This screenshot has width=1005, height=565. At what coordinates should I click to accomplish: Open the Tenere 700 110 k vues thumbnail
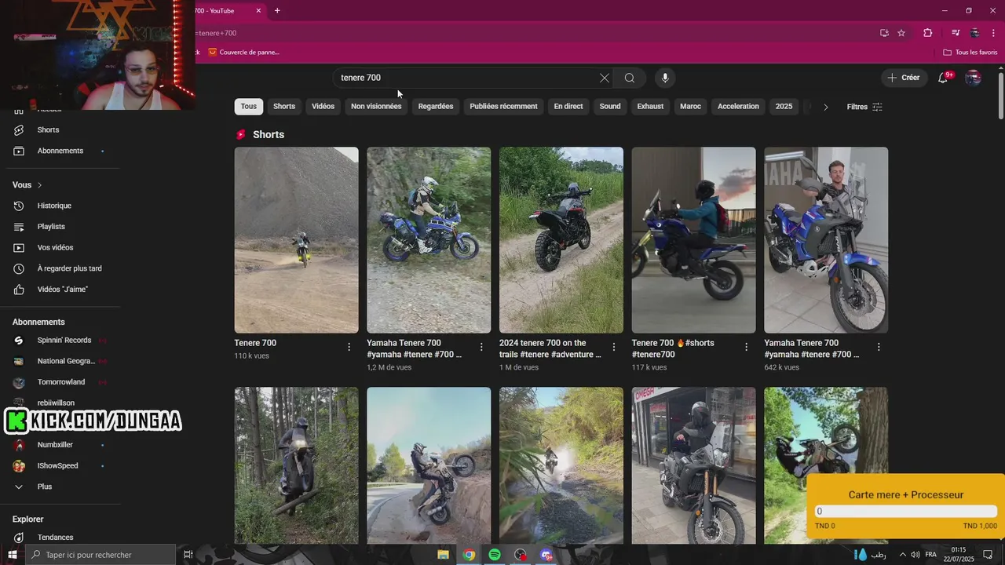click(x=296, y=240)
